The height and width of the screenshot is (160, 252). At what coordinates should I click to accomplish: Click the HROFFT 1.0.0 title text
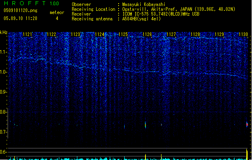click(31, 3)
